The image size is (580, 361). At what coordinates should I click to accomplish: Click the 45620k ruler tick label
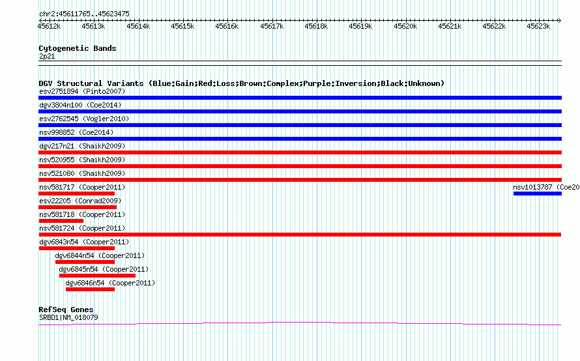(x=405, y=26)
